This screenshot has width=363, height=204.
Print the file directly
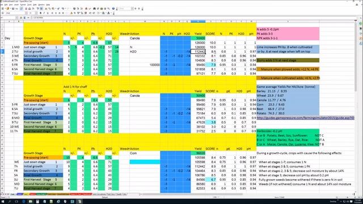coord(29,8)
